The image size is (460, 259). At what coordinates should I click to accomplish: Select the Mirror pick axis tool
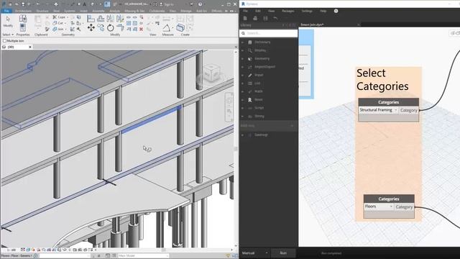tap(110, 19)
